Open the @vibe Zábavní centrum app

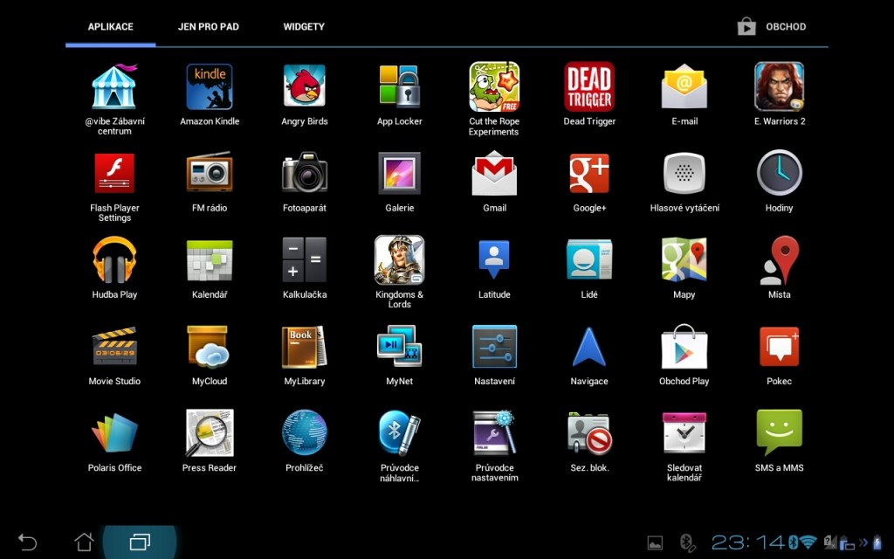[x=114, y=87]
